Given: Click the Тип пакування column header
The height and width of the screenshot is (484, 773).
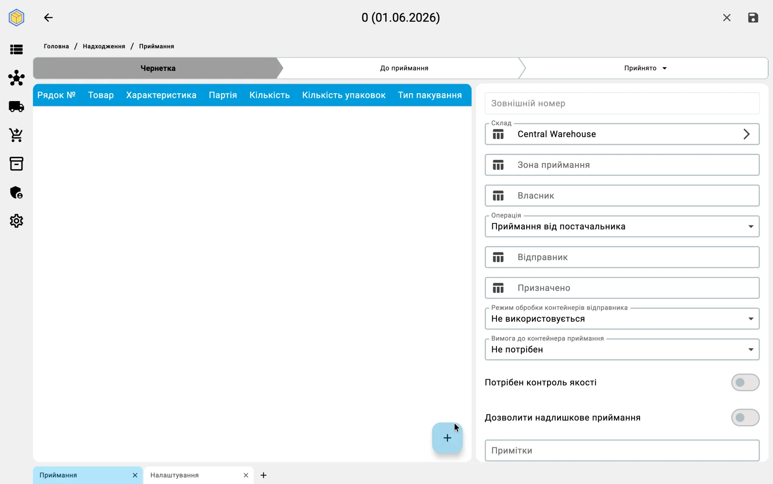Looking at the screenshot, I should (x=430, y=95).
